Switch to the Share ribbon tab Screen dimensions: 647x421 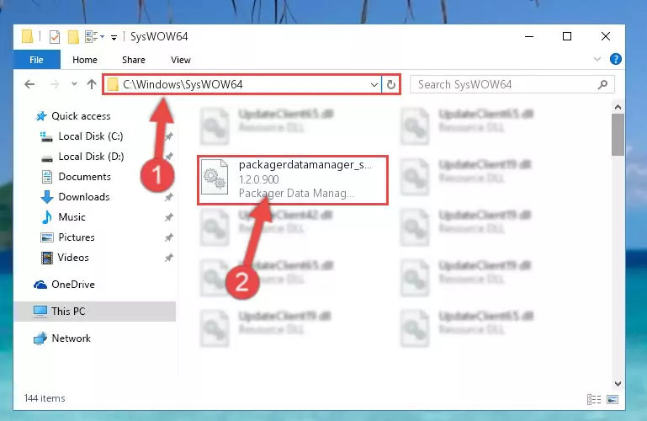(133, 60)
